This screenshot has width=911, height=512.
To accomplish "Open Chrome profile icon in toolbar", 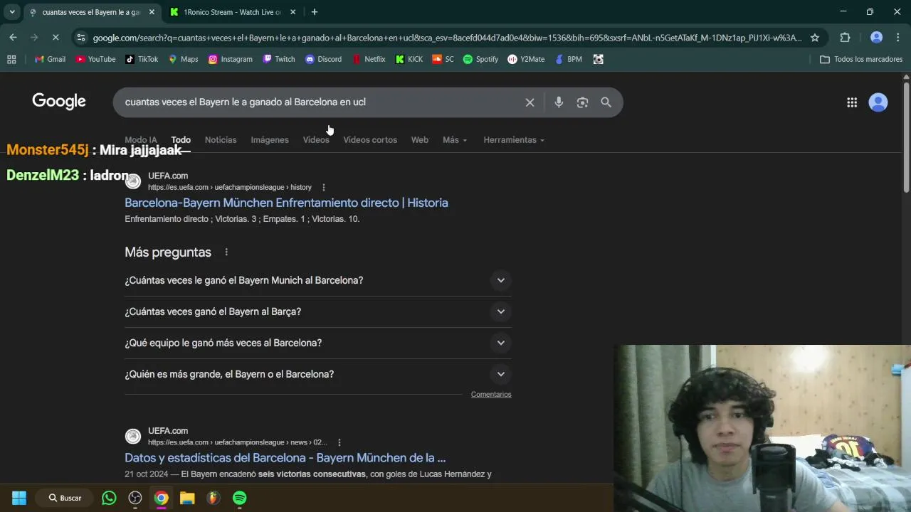I will coord(877,38).
